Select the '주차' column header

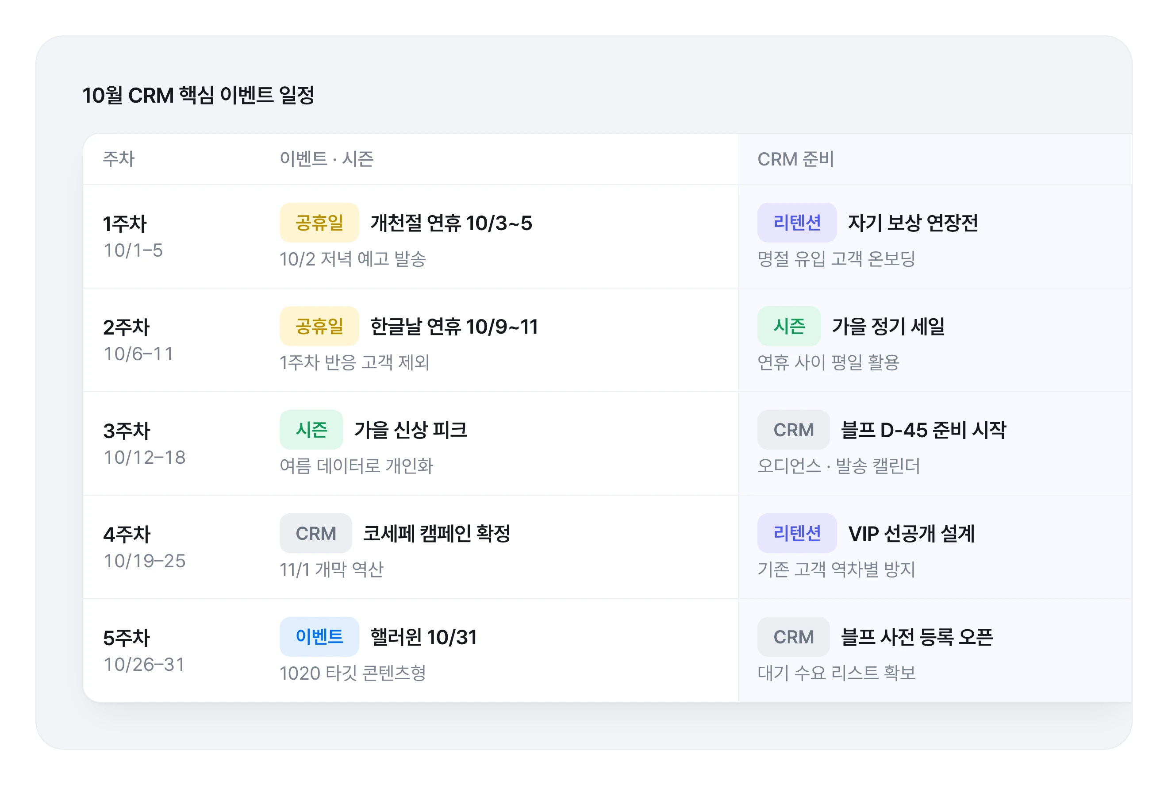click(x=119, y=159)
